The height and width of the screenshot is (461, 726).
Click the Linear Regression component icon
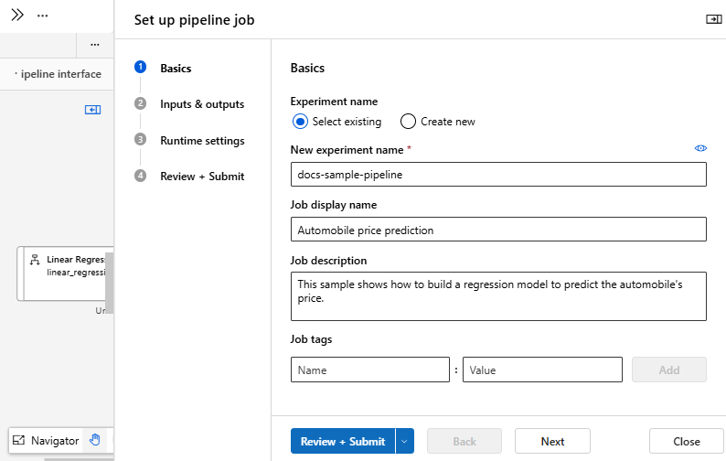[x=35, y=260]
